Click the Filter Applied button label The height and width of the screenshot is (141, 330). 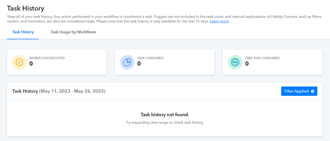pos(297,91)
